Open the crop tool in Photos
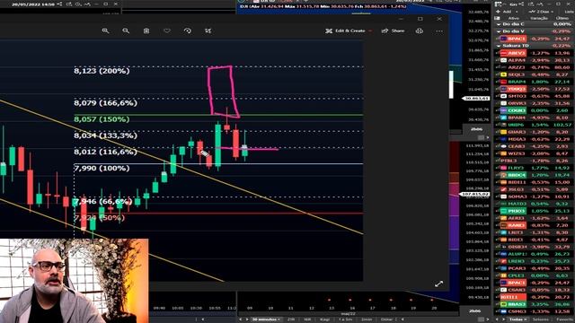575x323 pixels. (x=208, y=31)
